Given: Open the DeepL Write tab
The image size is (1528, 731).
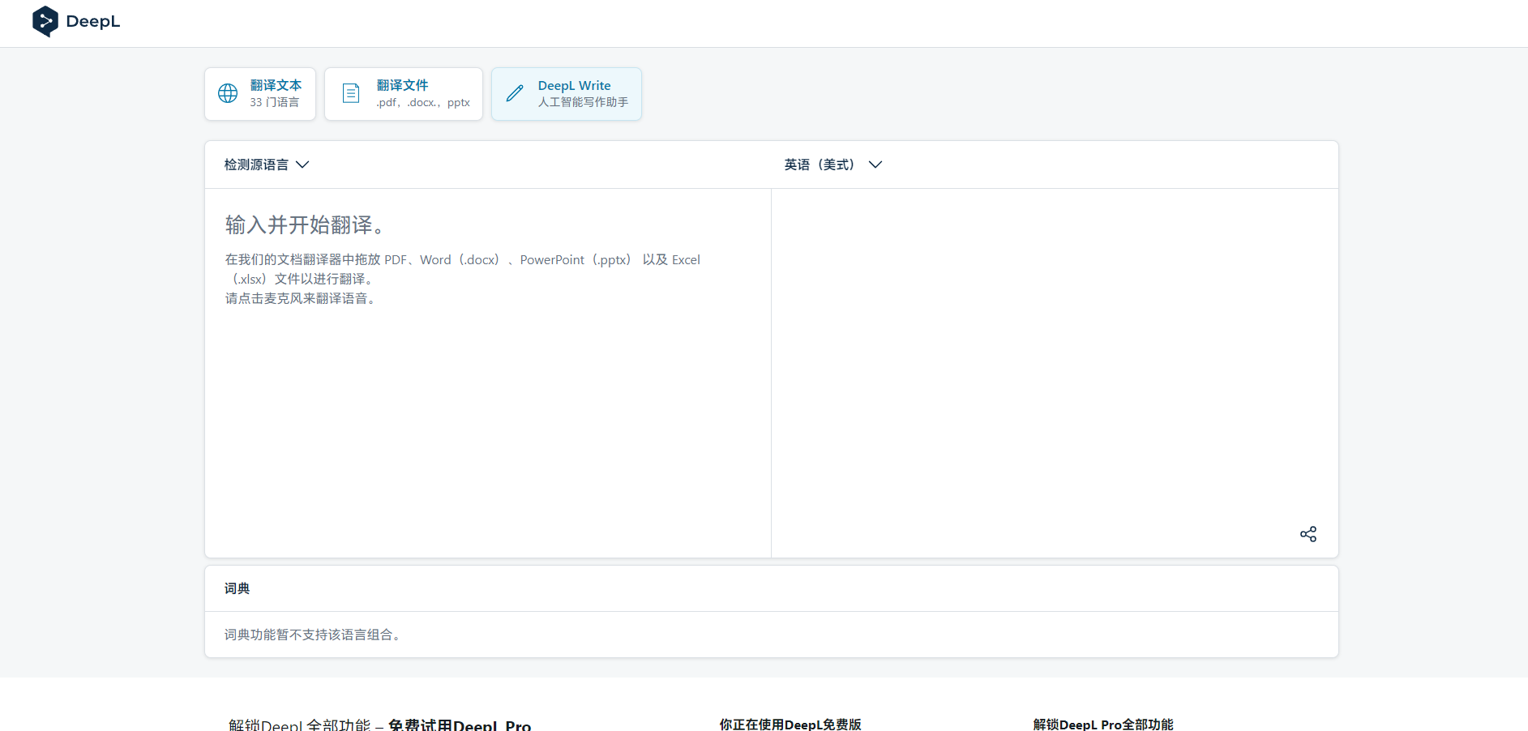Looking at the screenshot, I should (567, 94).
